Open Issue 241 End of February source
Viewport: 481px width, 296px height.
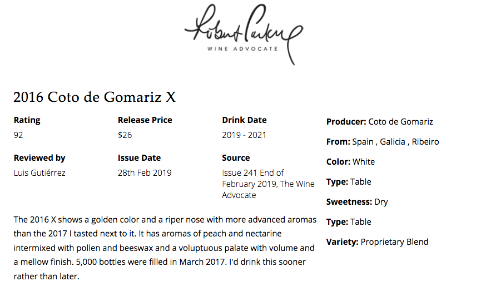coord(268,184)
